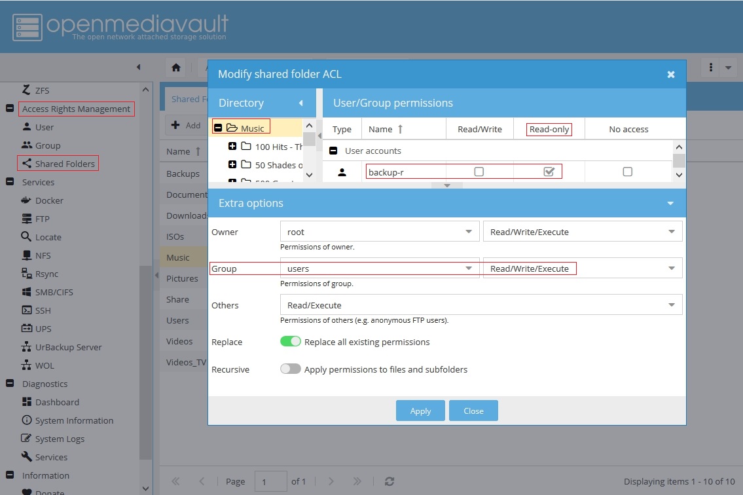This screenshot has height=495, width=743.
Task: Check No access for the backup-r user
Action: (628, 172)
